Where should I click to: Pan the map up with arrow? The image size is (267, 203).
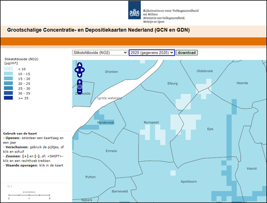80,65
